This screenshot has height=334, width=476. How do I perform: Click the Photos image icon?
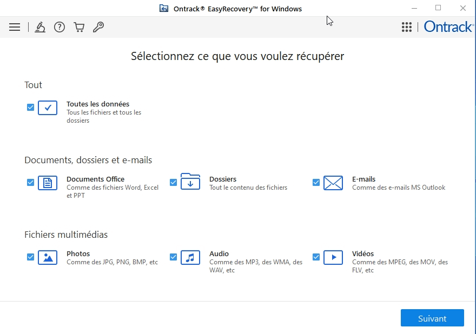click(48, 258)
